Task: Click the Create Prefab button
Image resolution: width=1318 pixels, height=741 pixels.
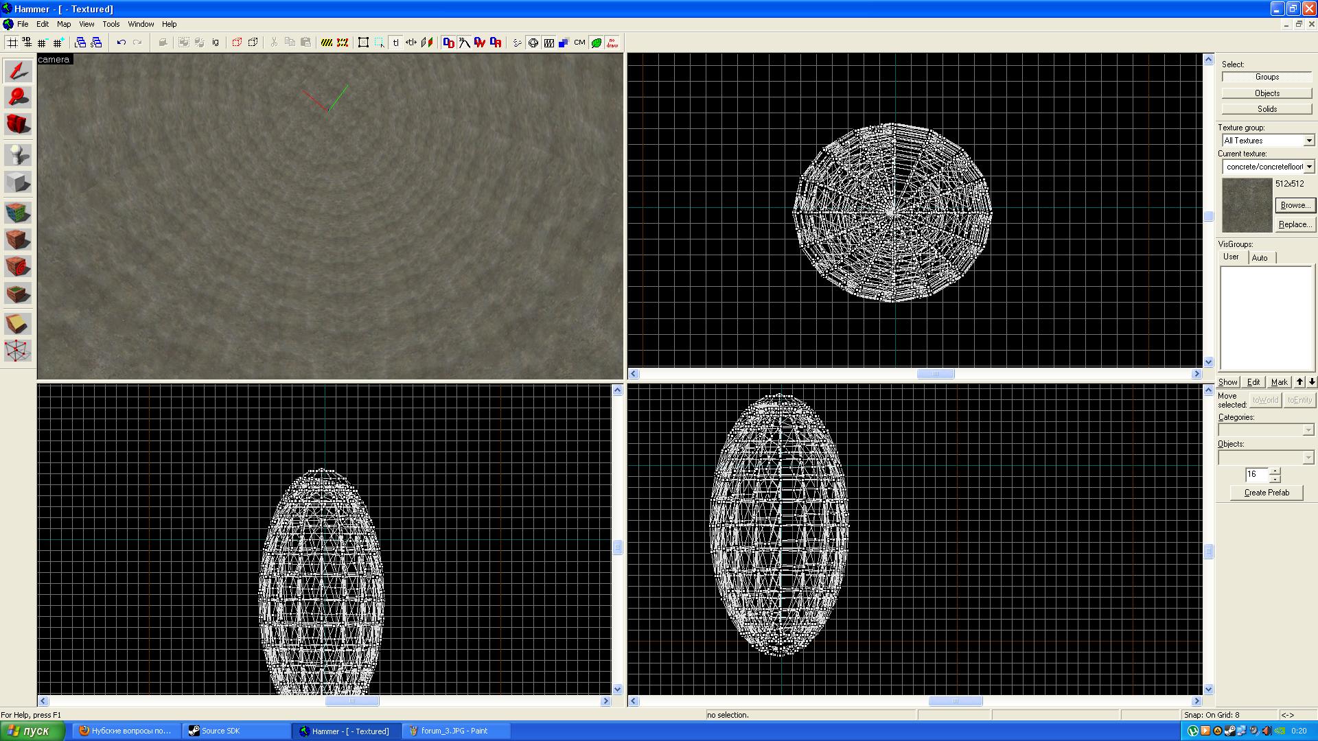Action: 1266,493
